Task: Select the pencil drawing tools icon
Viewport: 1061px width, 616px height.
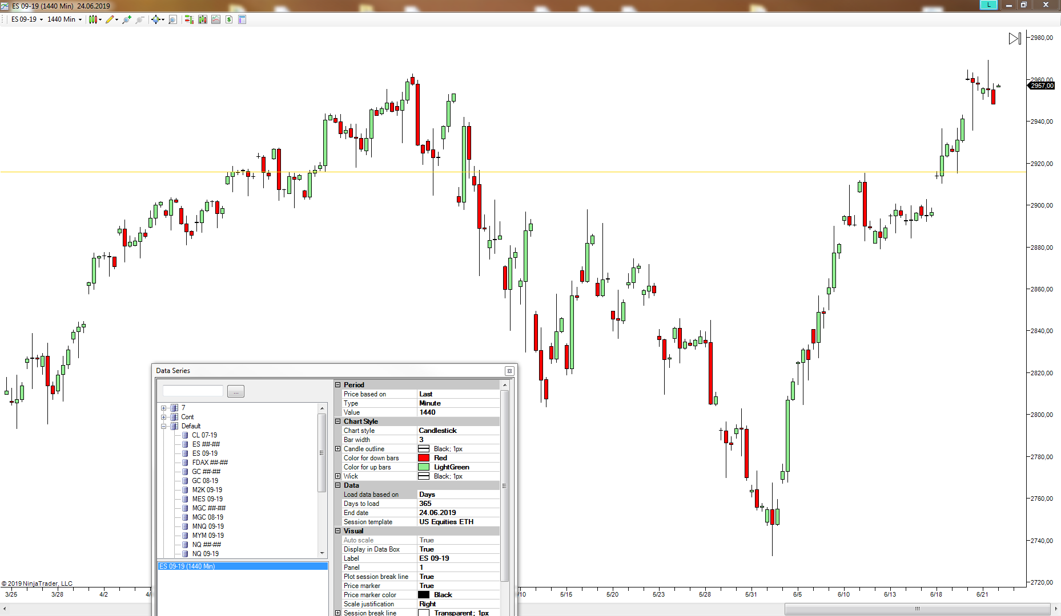Action: (110, 19)
